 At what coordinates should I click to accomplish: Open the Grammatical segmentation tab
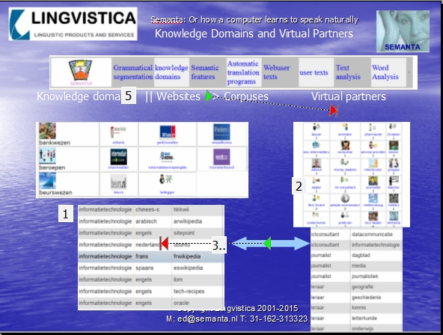[132, 73]
